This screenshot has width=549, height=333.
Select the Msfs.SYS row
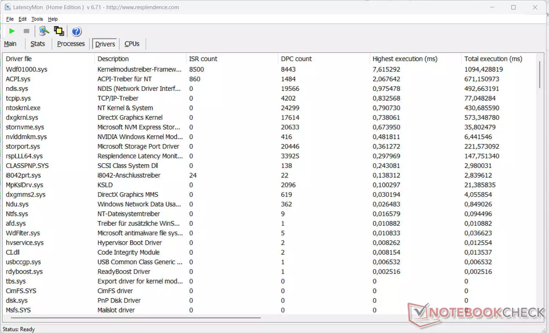tap(270, 310)
